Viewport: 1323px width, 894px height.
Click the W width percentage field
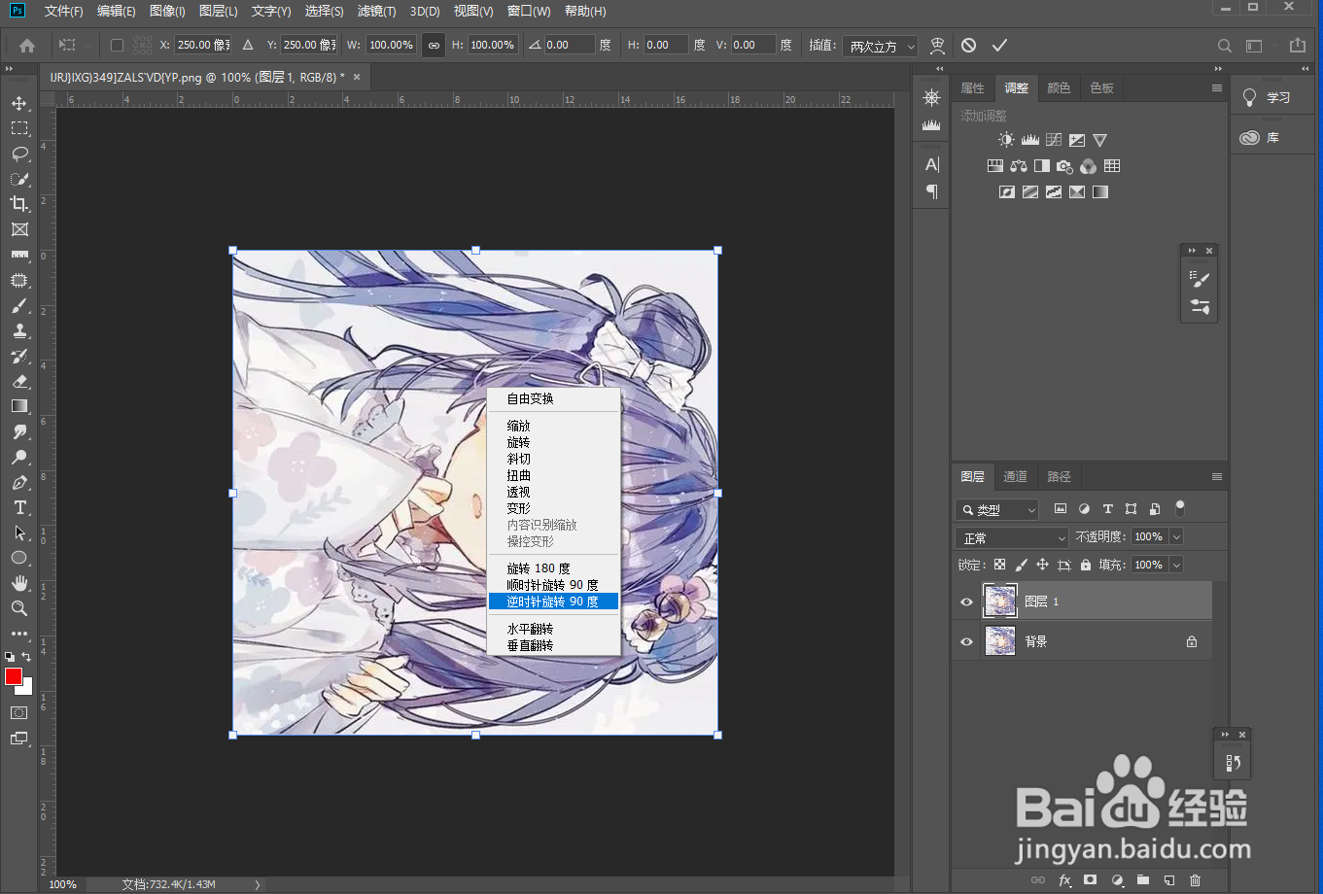point(392,45)
